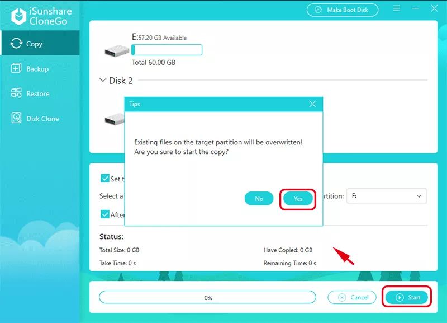Click the disk drive icon for partition E:
The height and width of the screenshot is (323, 447).
[x=116, y=50]
